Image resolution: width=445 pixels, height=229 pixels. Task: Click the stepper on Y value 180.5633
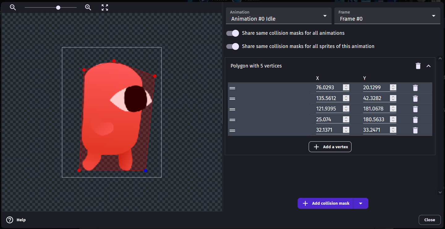coord(393,119)
